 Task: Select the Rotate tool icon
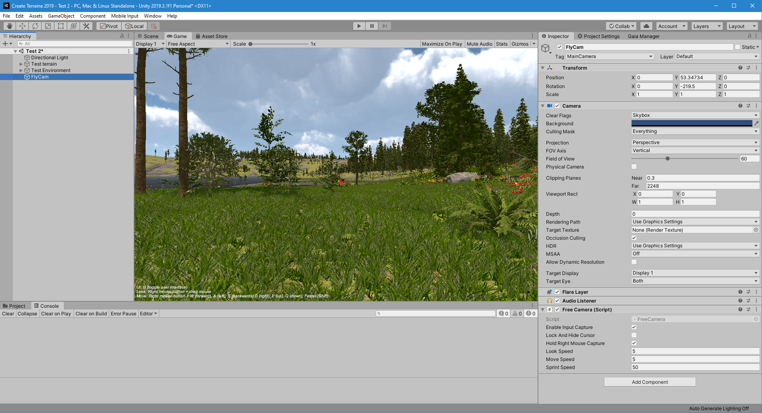tap(35, 26)
